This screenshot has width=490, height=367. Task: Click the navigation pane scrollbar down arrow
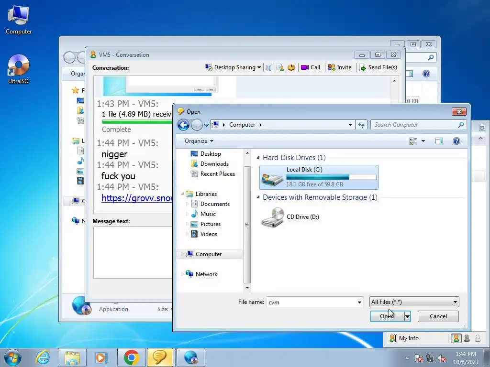click(247, 288)
